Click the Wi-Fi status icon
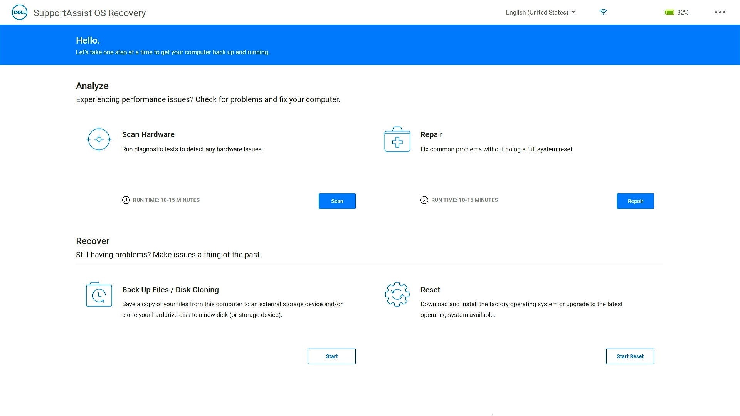The width and height of the screenshot is (740, 416). tap(603, 12)
